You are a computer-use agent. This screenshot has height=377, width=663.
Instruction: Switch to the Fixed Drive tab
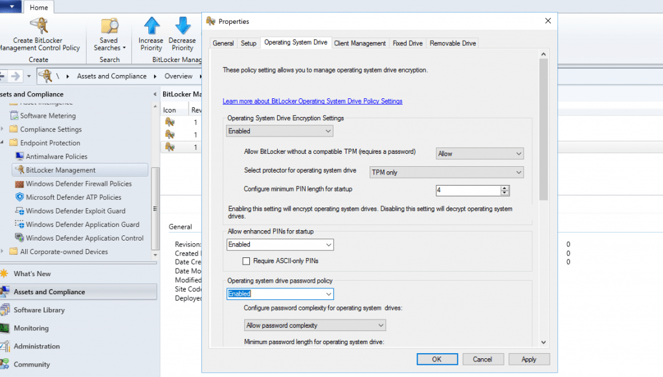(x=408, y=43)
